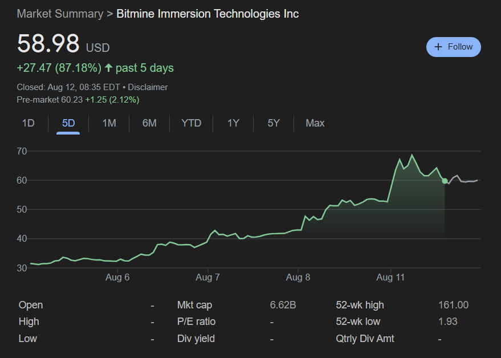Show the Max chart range
Image resolution: width=501 pixels, height=358 pixels.
(x=315, y=123)
